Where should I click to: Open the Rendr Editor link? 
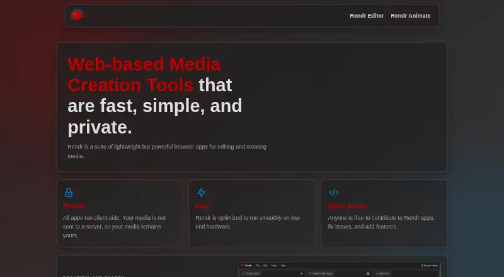point(367,16)
